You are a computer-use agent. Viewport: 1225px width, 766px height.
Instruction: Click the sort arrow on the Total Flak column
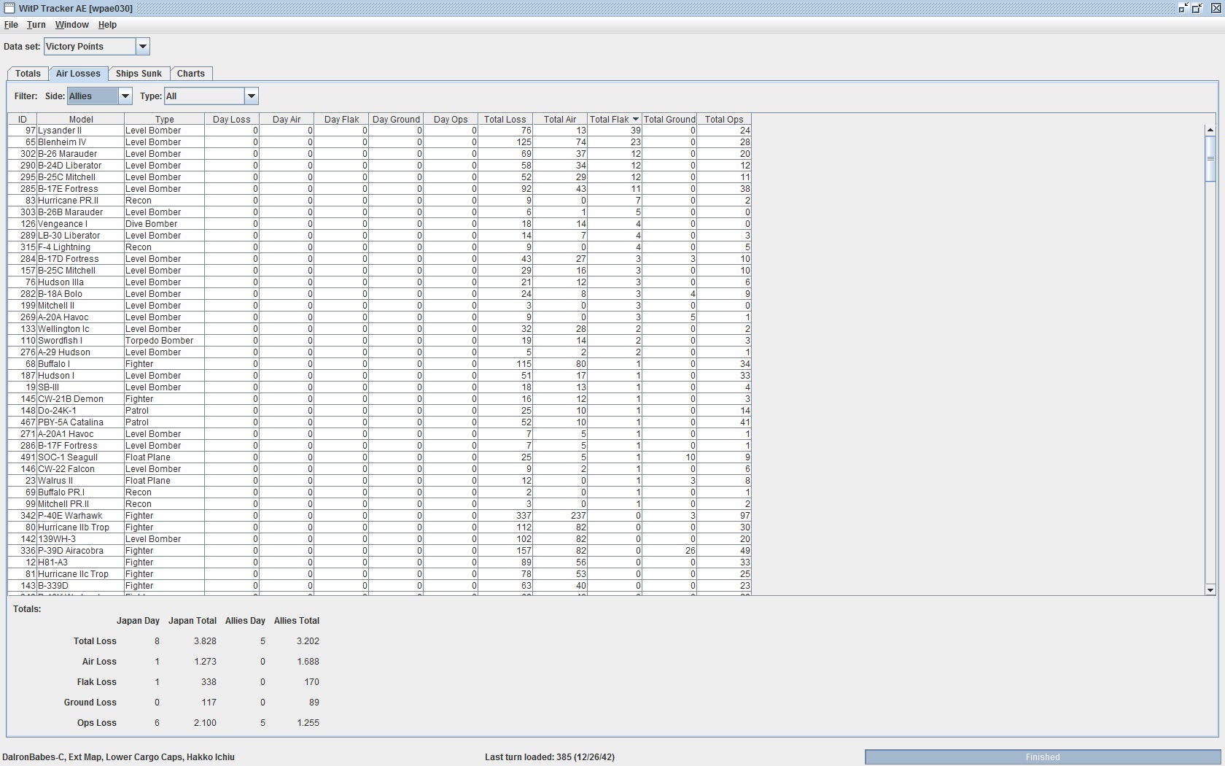coord(636,119)
